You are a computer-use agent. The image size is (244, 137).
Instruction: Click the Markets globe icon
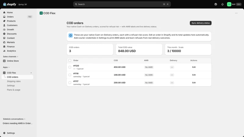(x=4, y=42)
